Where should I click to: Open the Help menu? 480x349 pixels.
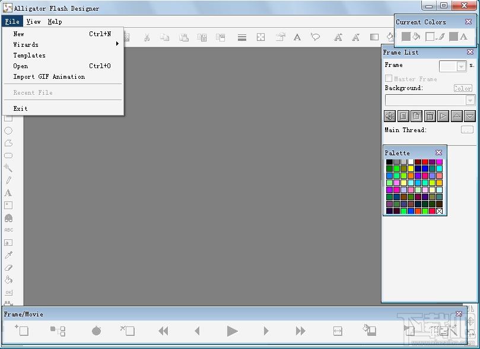click(x=55, y=22)
